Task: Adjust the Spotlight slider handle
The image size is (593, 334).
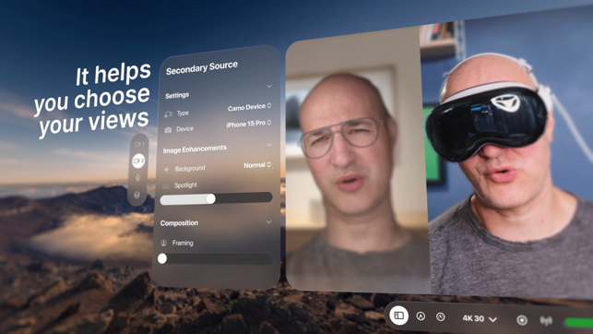Action: (211, 198)
